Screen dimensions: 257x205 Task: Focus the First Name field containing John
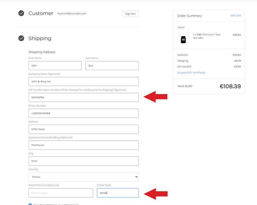tap(55, 65)
